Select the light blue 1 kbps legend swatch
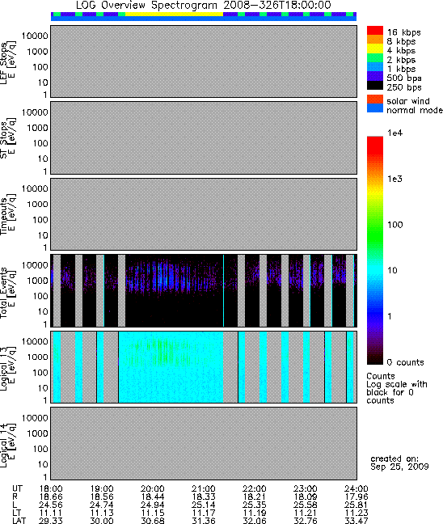This screenshot has height=524, width=443. click(x=375, y=67)
